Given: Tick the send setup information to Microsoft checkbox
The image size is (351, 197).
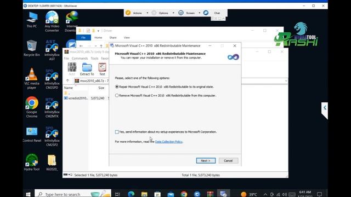Looking at the screenshot, I should pyautogui.click(x=117, y=132).
